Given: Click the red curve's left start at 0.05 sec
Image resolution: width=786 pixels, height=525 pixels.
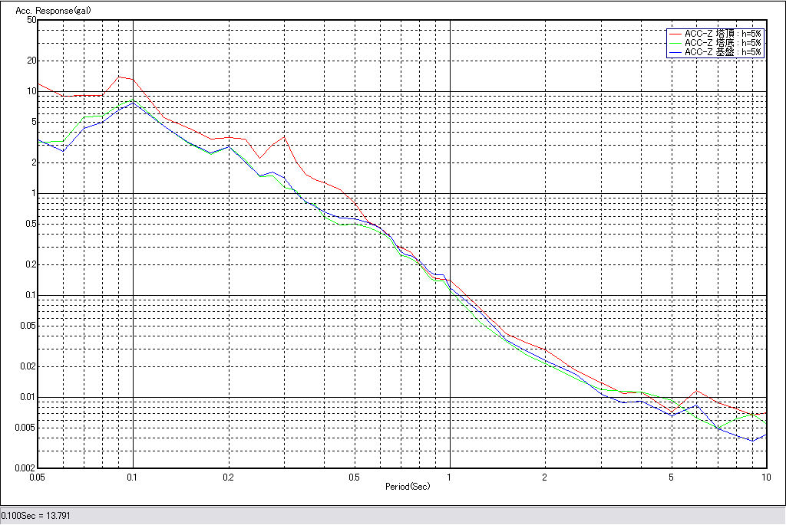Looking at the screenshot, I should pyautogui.click(x=39, y=84).
